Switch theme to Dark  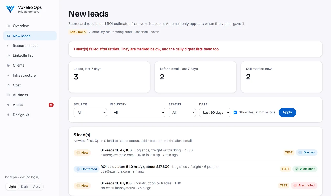click(25, 187)
